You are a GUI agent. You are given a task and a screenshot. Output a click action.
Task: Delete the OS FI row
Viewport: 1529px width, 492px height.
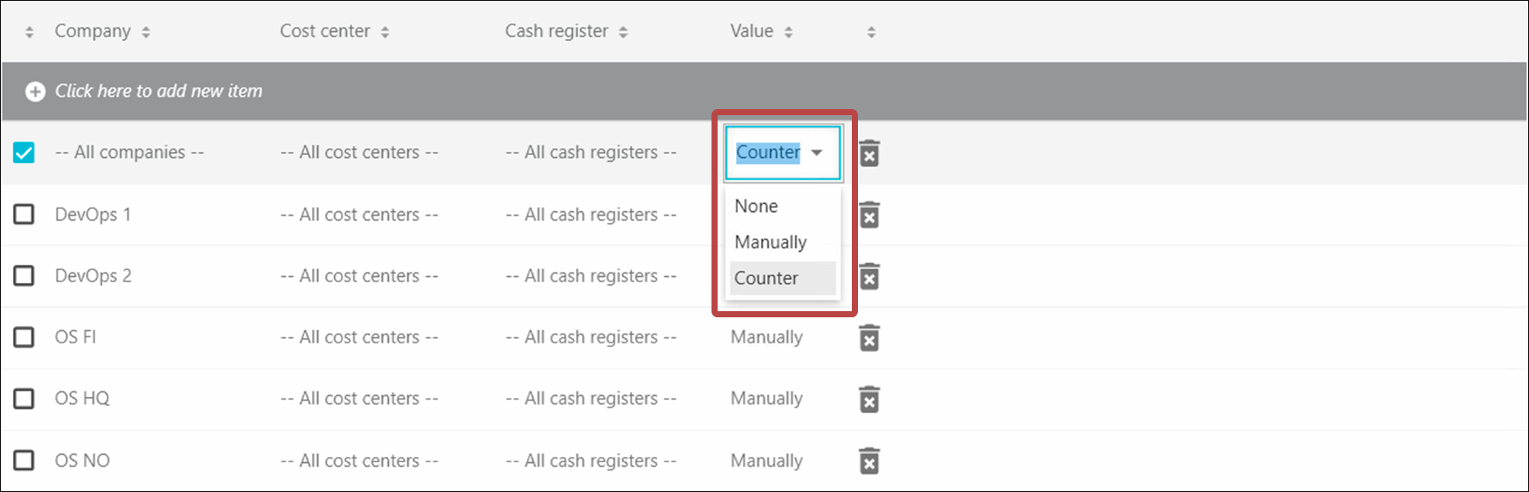tap(869, 338)
